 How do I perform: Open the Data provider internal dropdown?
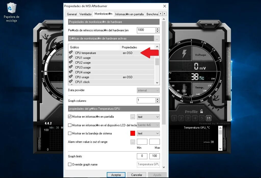148,90
